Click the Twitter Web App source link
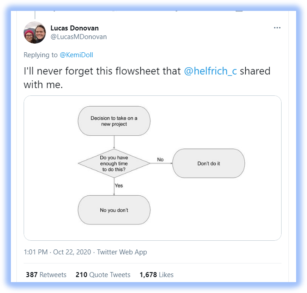The height and width of the screenshot is (293, 307). coord(122,252)
